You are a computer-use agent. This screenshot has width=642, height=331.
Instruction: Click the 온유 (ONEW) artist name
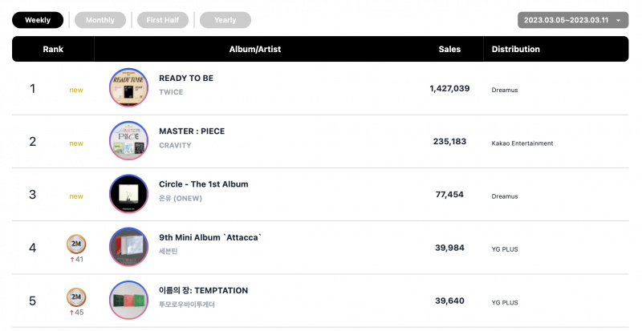pyautogui.click(x=181, y=199)
